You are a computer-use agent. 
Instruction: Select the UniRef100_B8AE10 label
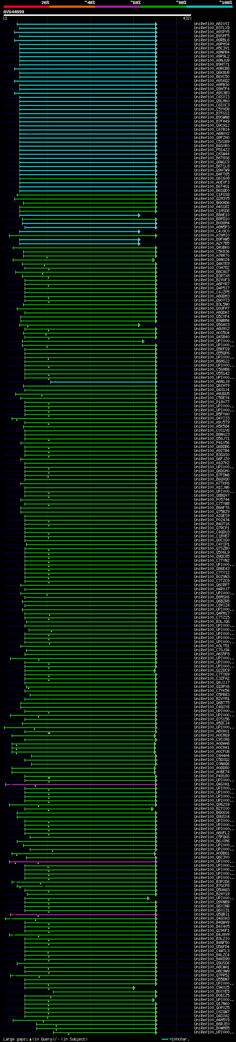(212, 215)
